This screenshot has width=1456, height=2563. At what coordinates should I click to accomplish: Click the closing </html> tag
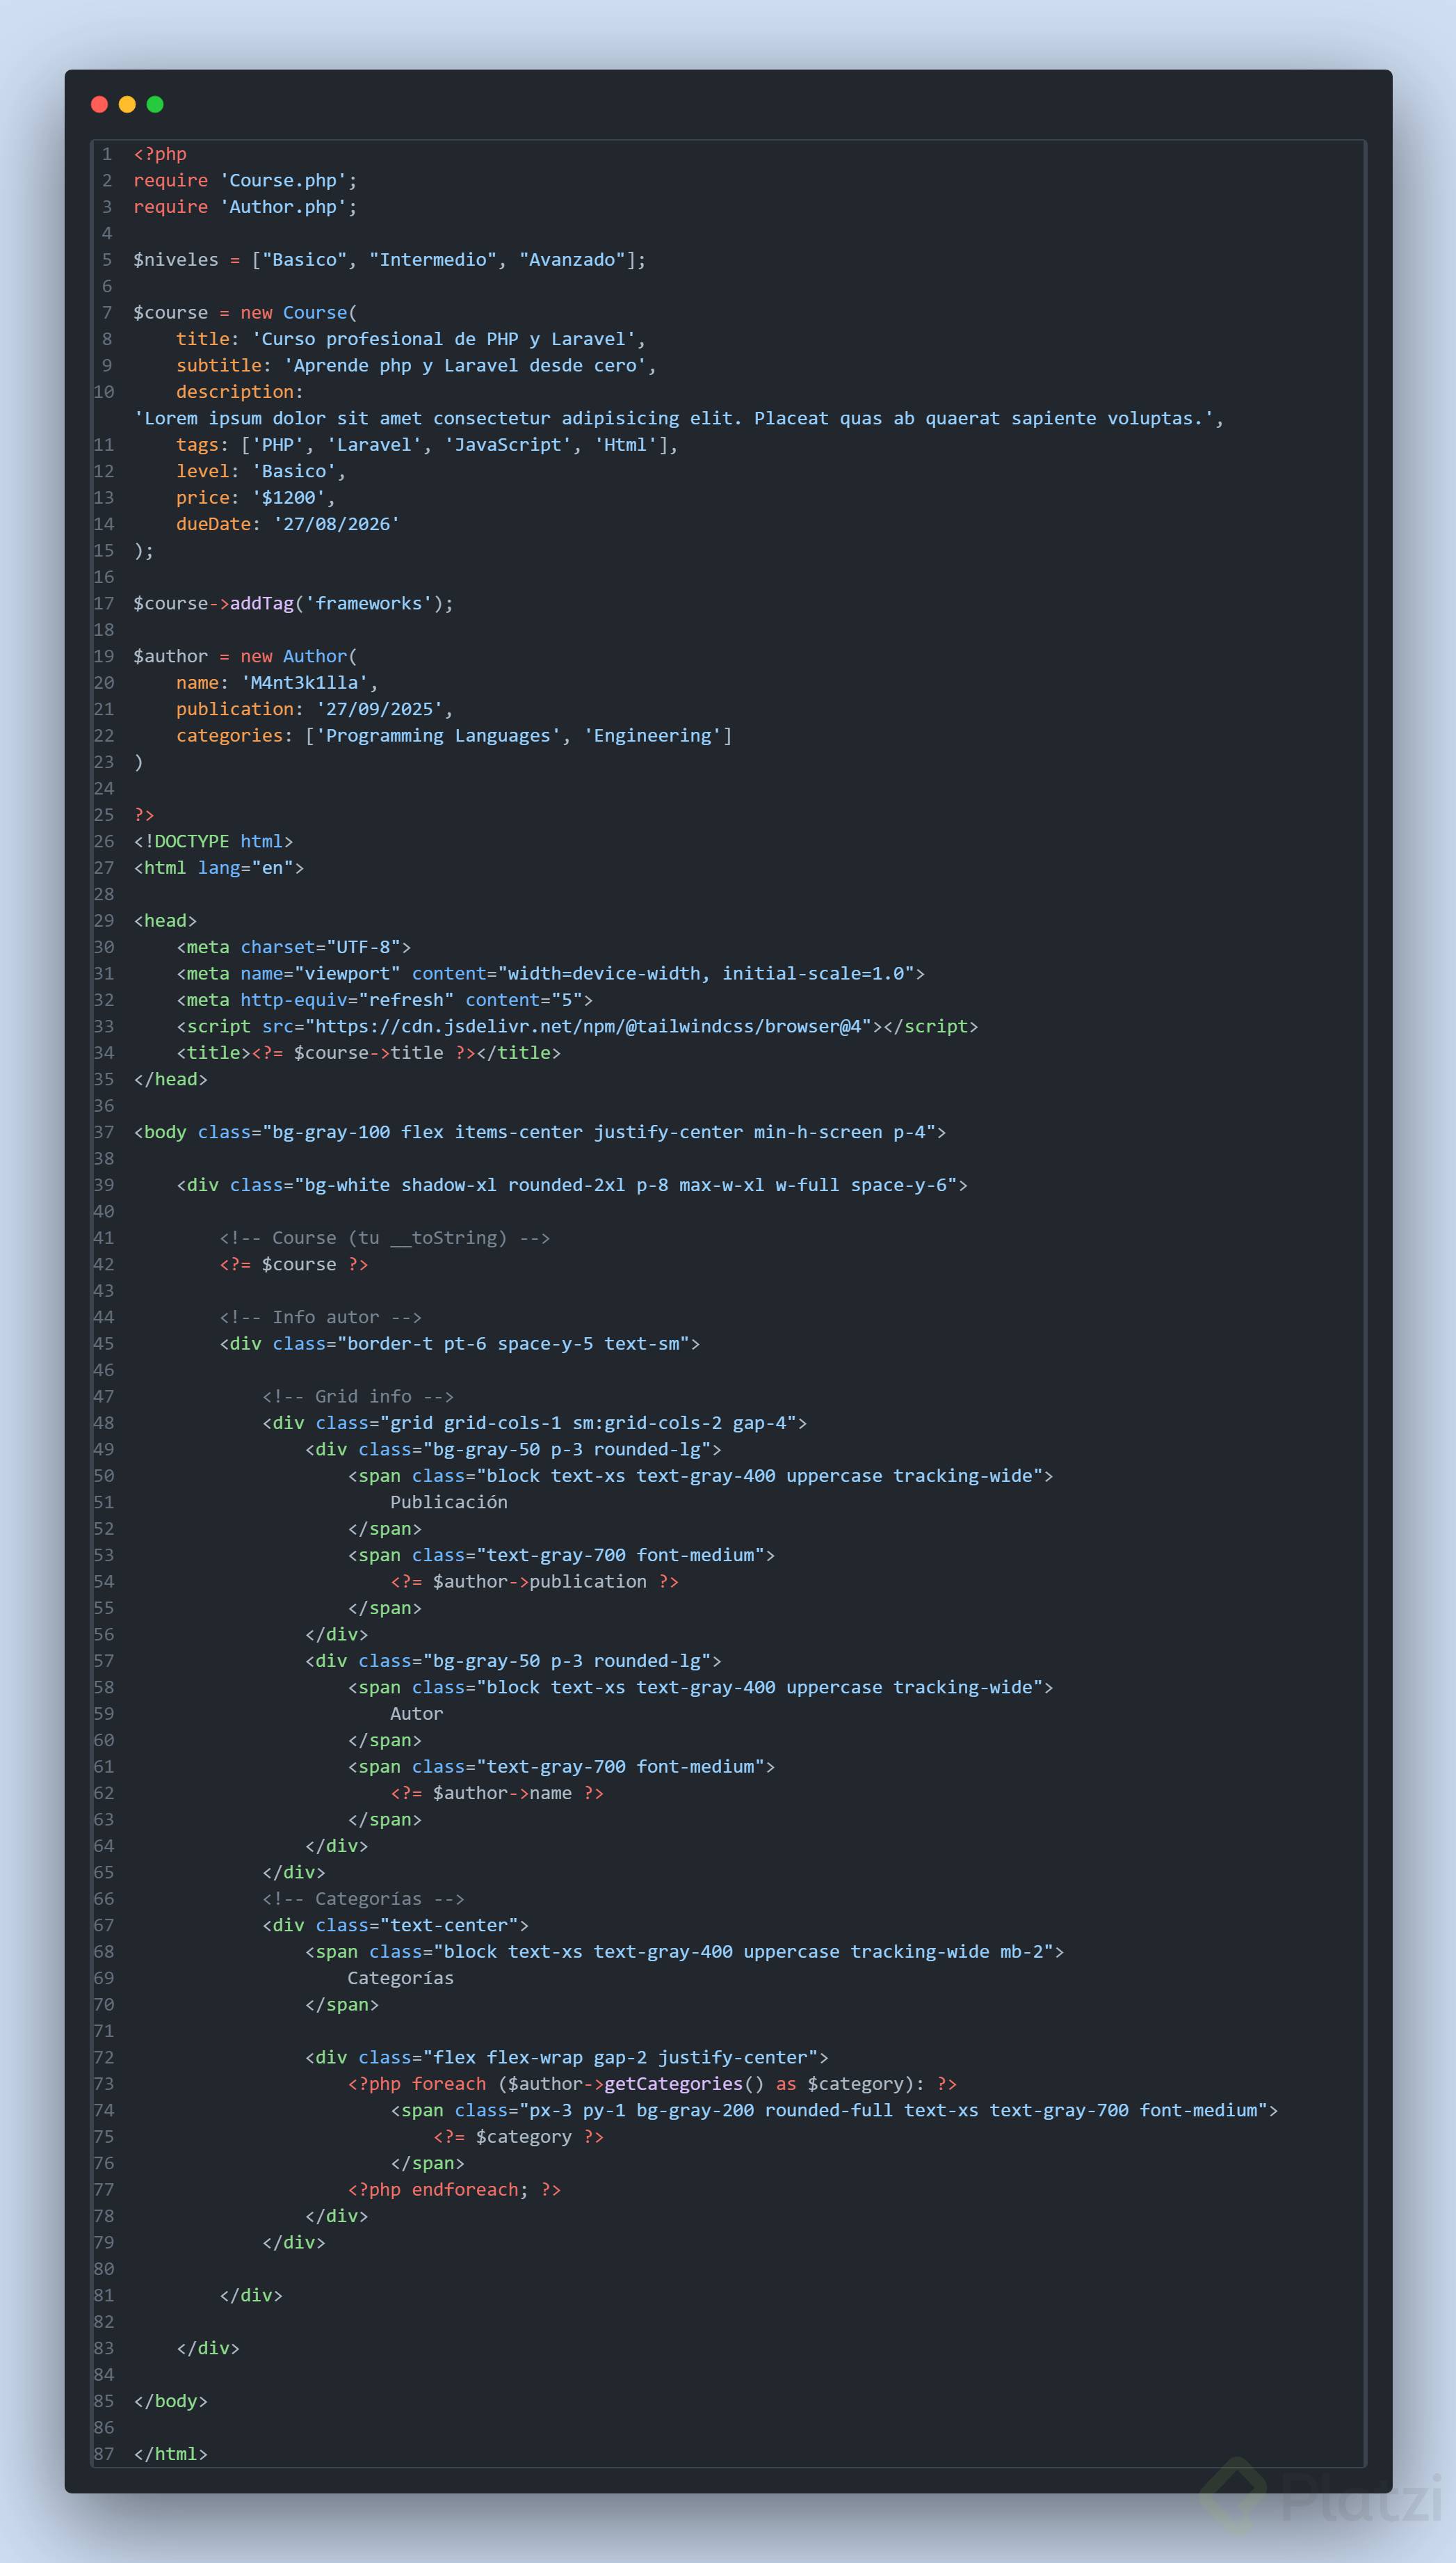point(170,2454)
